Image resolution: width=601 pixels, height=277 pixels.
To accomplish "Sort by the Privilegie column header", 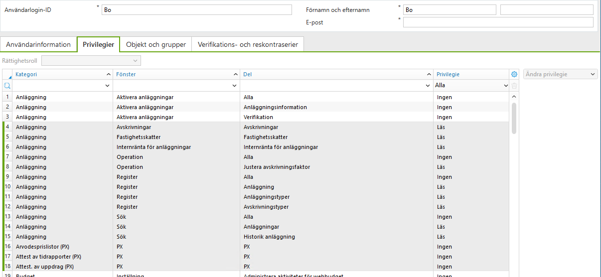I will [x=471, y=74].
